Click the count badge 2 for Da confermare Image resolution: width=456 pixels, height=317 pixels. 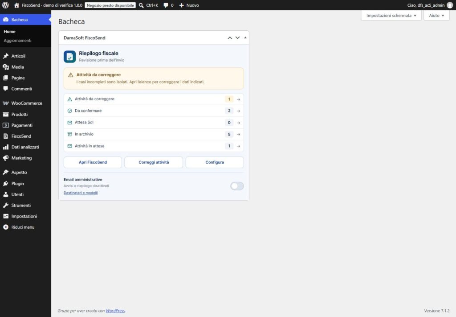(229, 111)
